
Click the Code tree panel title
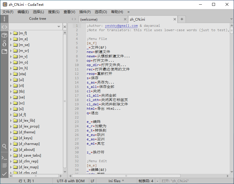point(38,19)
